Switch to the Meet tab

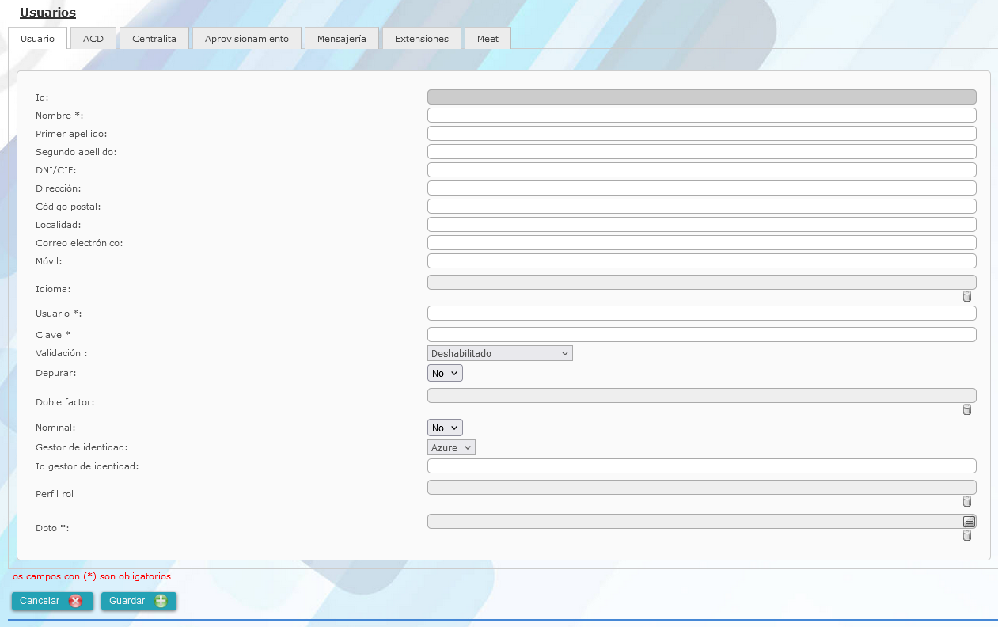pyautogui.click(x=488, y=39)
